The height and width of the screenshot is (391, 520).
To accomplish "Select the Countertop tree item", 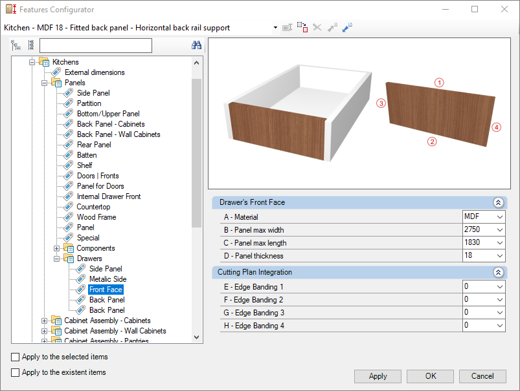I will (x=93, y=207).
